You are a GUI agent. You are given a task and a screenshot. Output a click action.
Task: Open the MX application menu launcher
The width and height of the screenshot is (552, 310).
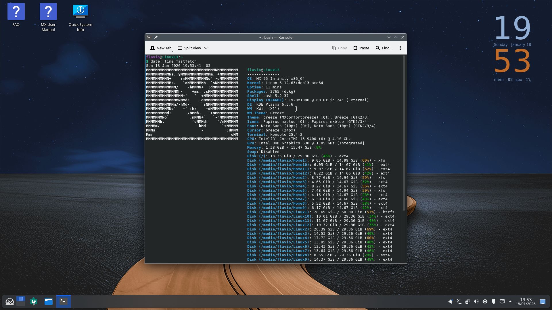pyautogui.click(x=9, y=301)
